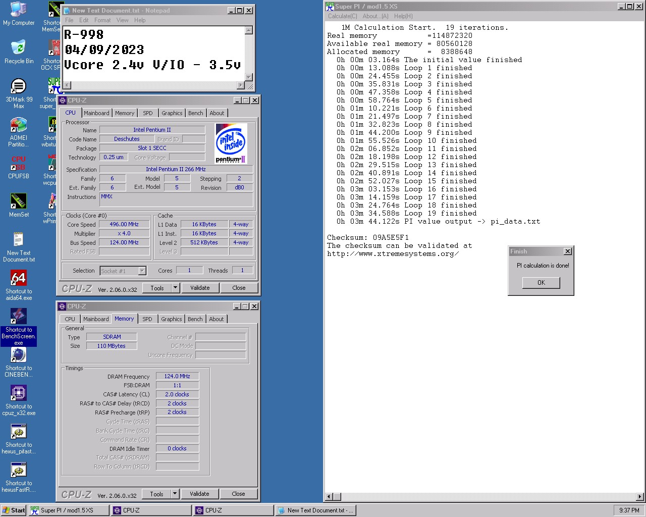Click Notepad horizontal scrollbar left arrow
Image resolution: width=646 pixels, height=517 pixels.
[x=67, y=85]
